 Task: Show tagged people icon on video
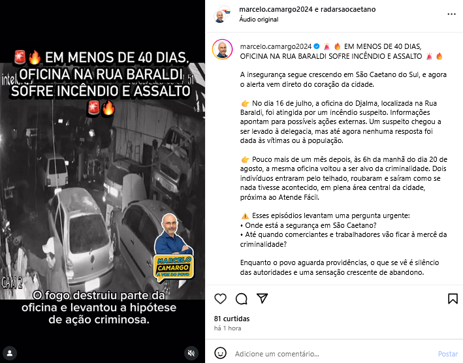pyautogui.click(x=10, y=353)
